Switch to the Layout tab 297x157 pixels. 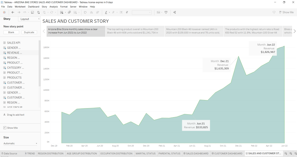coord(25,19)
